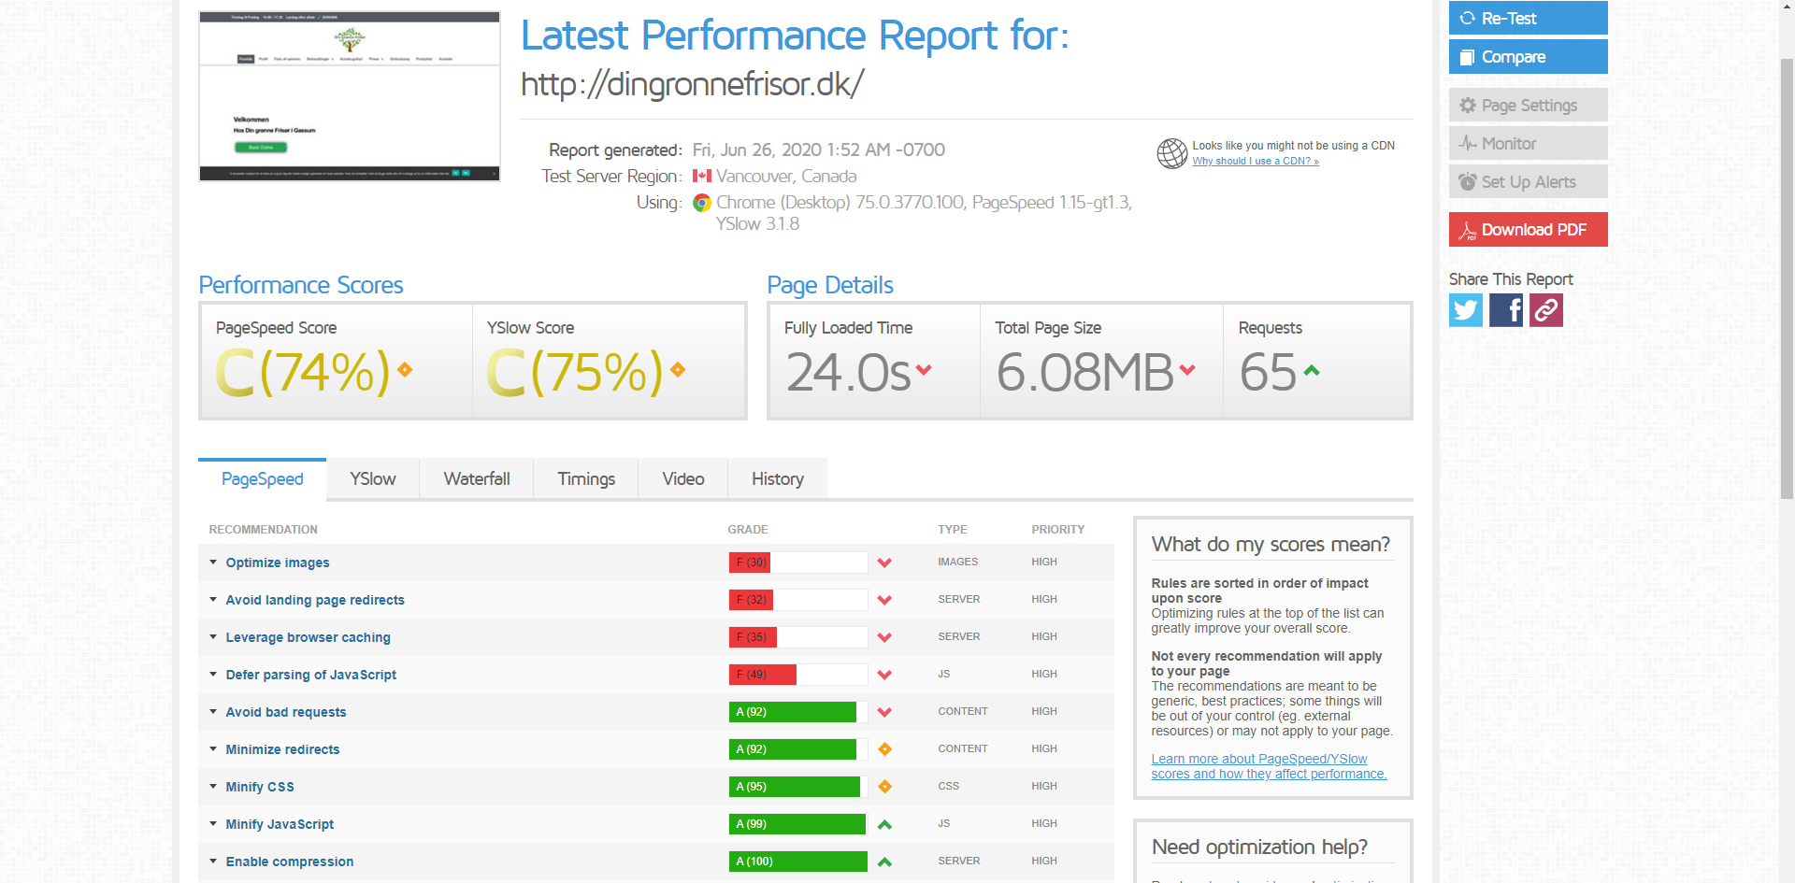Viewport: 1795px width, 883px height.
Task: Click the Page Settings gear icon
Action: (x=1467, y=106)
